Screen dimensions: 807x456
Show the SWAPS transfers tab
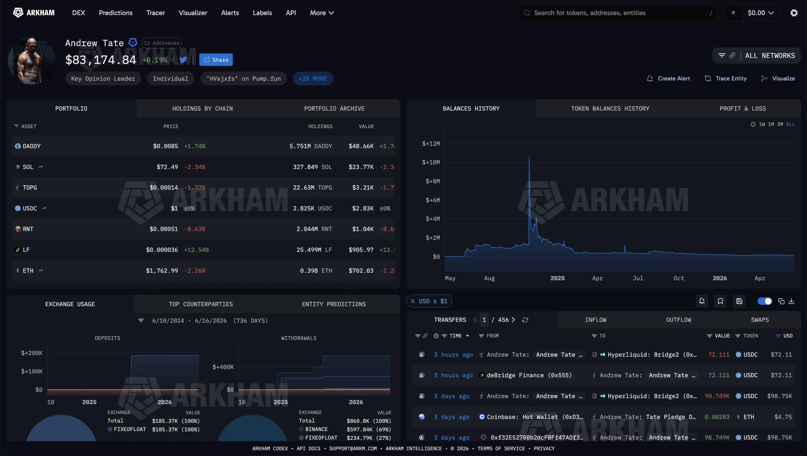click(x=760, y=320)
